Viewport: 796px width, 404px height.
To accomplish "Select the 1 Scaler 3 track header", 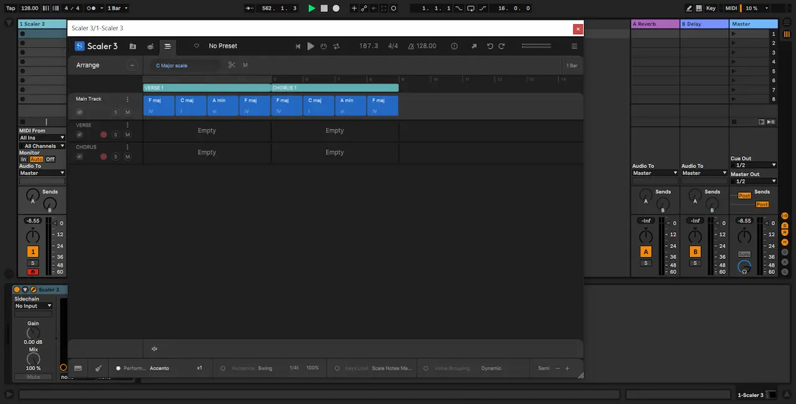I will pyautogui.click(x=42, y=24).
